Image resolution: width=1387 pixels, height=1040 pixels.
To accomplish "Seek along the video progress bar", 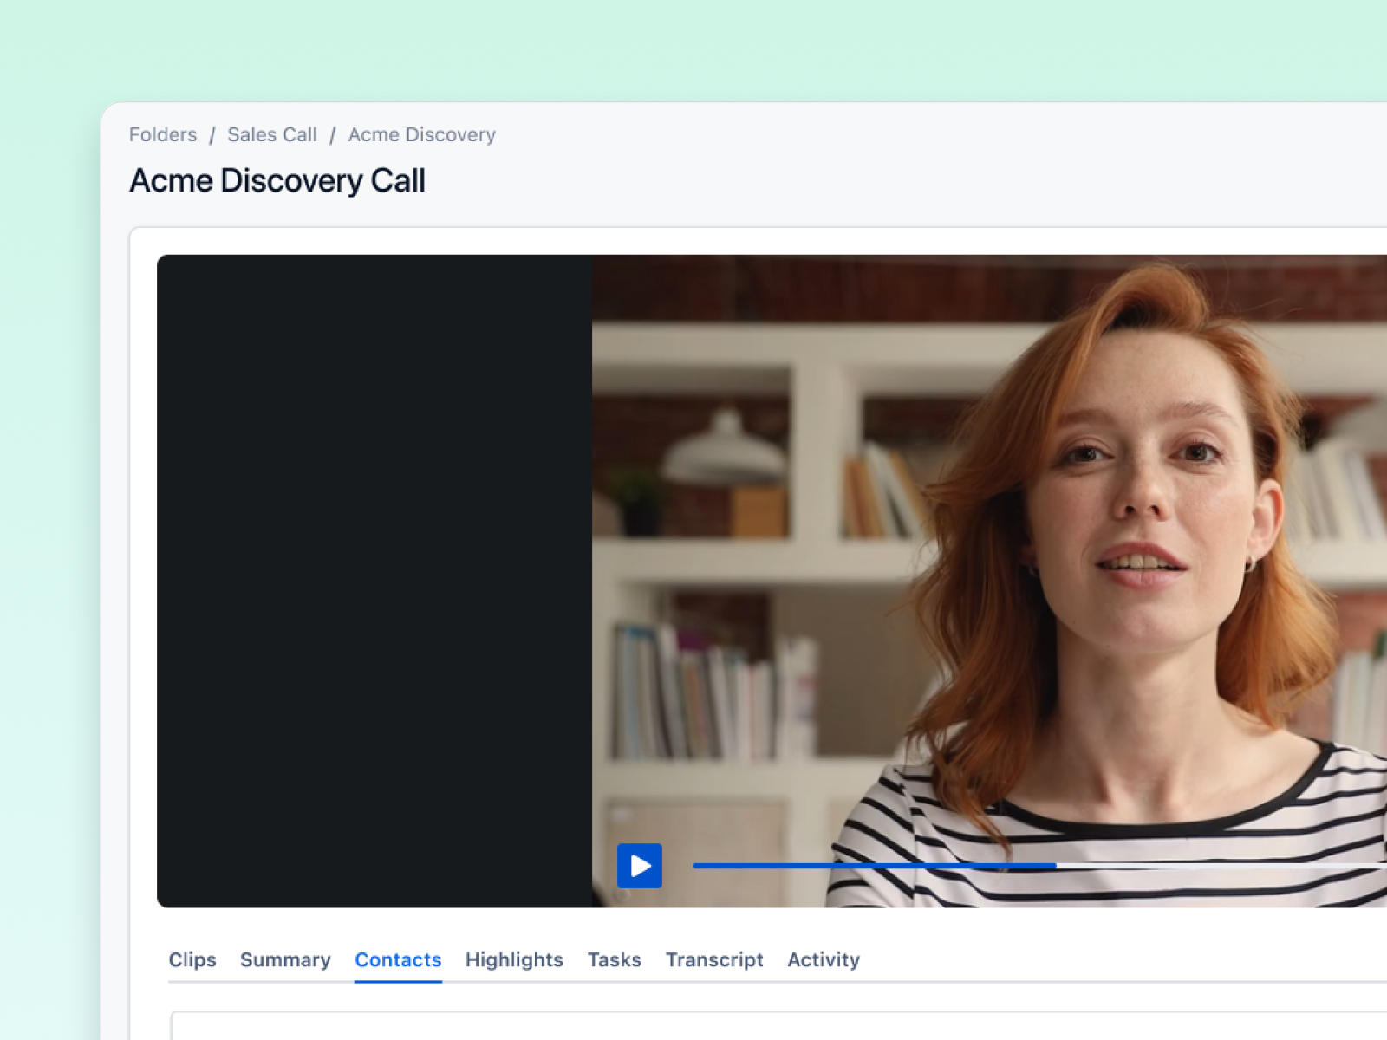I will click(1039, 866).
